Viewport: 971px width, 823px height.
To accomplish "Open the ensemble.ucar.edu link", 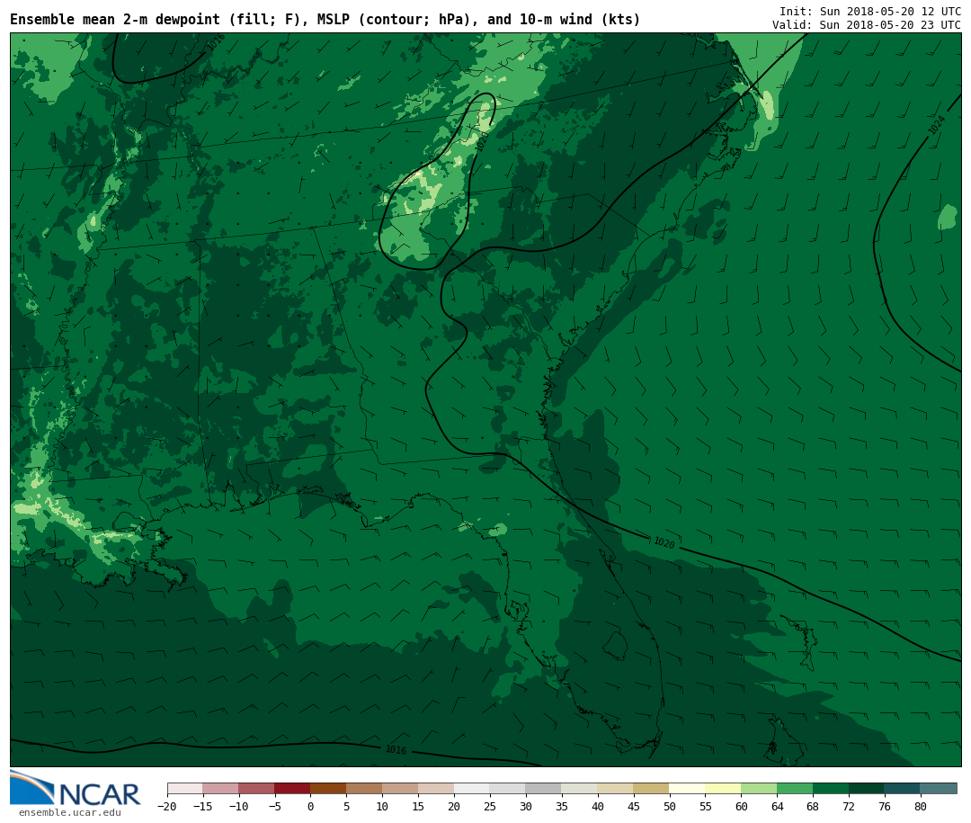I will 70,812.
